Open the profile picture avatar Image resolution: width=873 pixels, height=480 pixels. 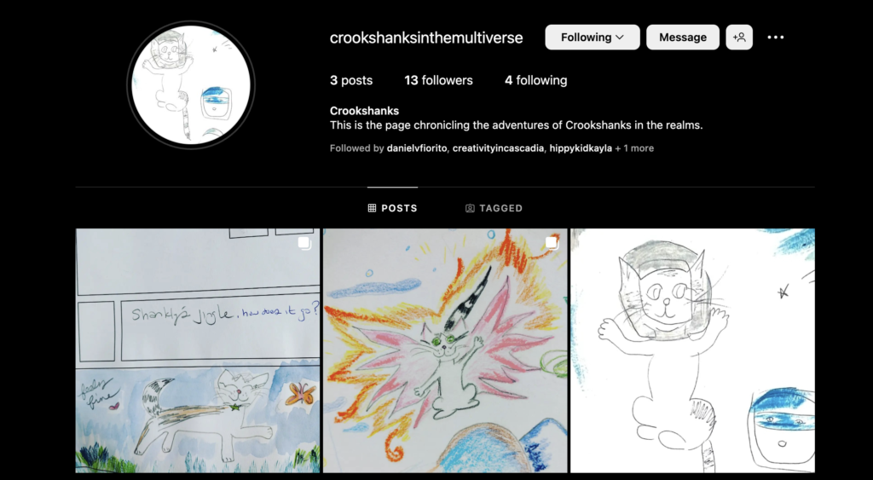(x=191, y=84)
